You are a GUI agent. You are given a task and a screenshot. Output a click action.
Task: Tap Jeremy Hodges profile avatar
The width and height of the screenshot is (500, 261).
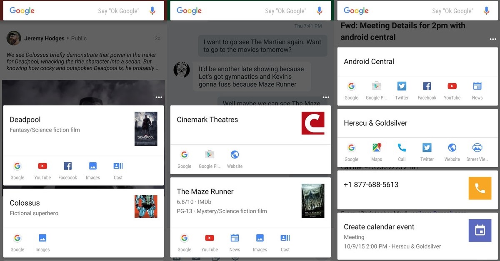coord(14,38)
